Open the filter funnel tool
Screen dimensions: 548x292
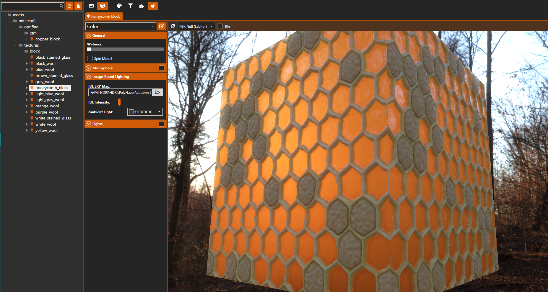point(130,6)
